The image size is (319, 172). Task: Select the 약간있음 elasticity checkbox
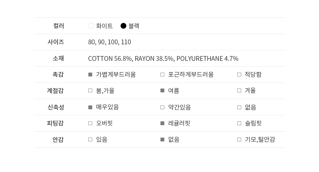click(x=162, y=107)
